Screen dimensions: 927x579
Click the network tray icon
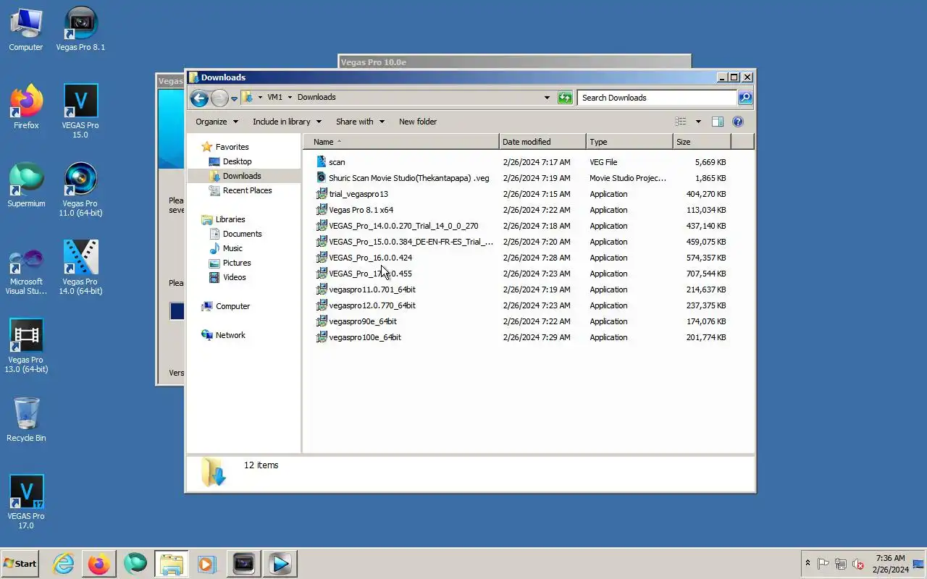[841, 564]
